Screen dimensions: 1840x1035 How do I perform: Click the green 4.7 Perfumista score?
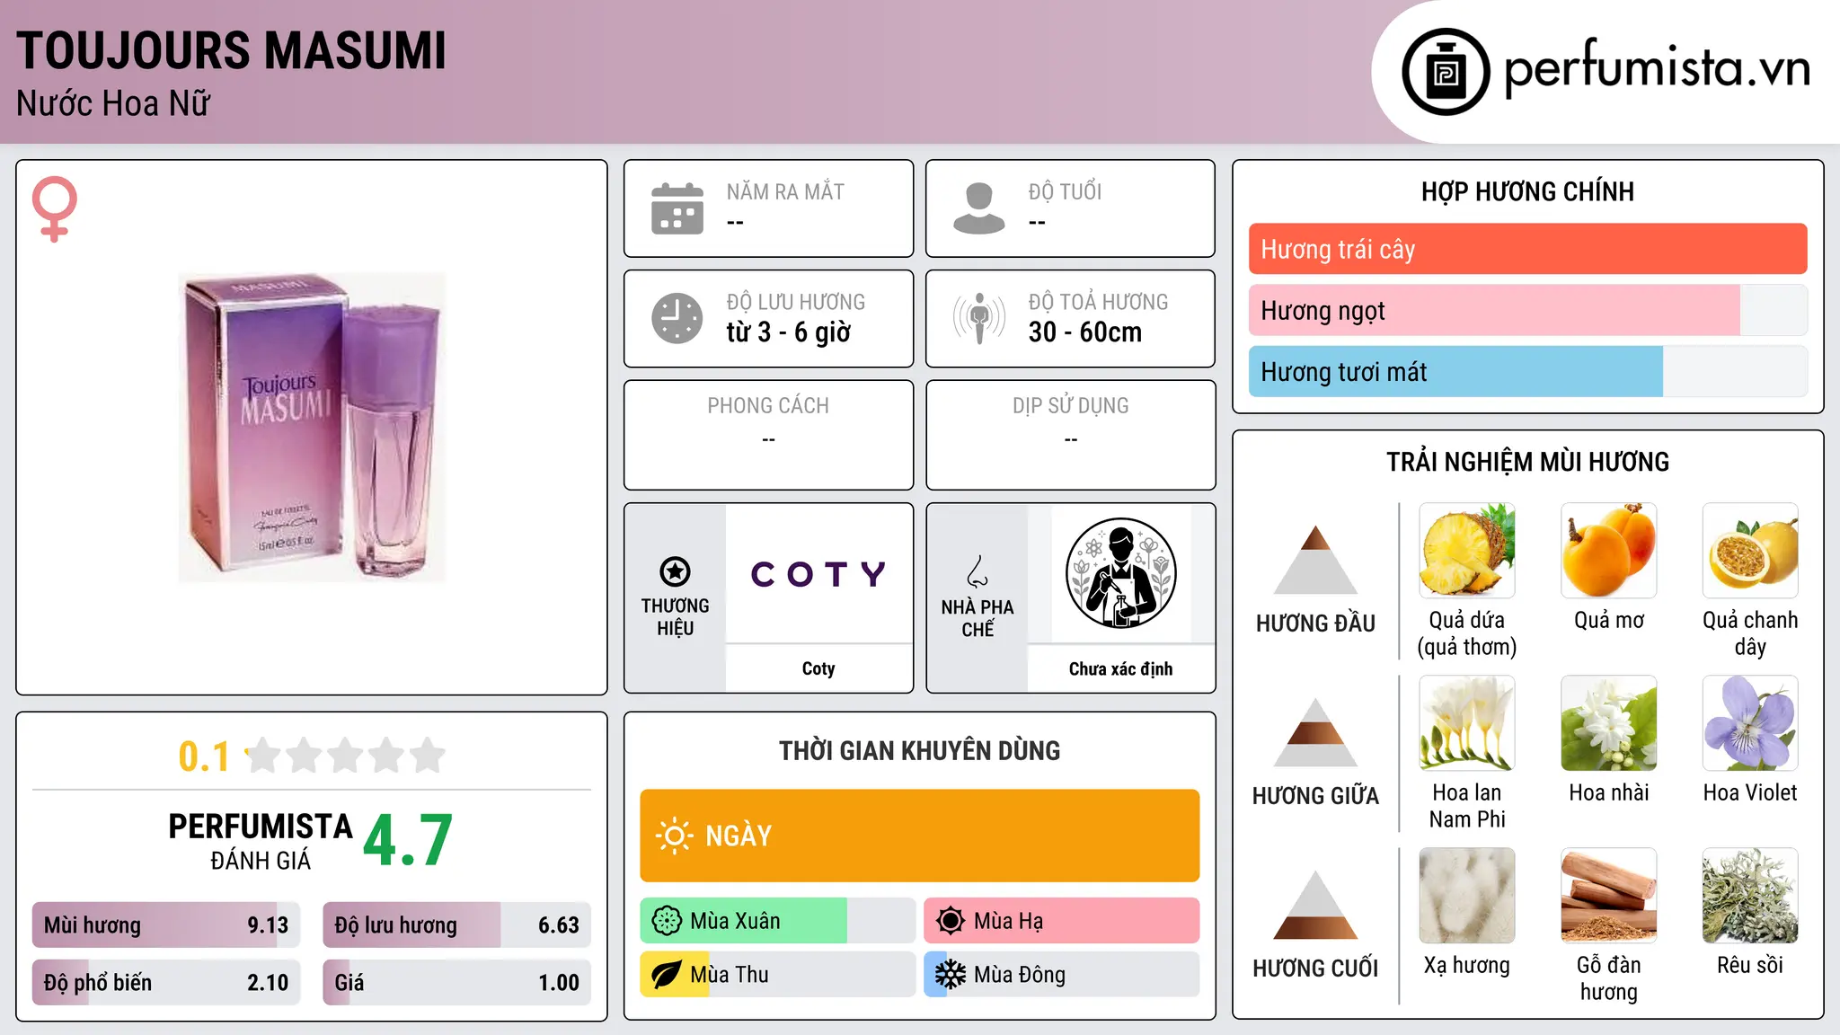point(408,841)
